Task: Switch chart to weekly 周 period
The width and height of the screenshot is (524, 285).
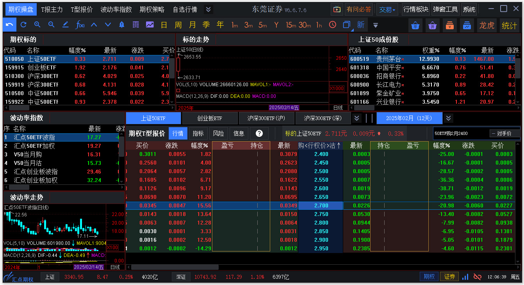Action: pos(178,25)
